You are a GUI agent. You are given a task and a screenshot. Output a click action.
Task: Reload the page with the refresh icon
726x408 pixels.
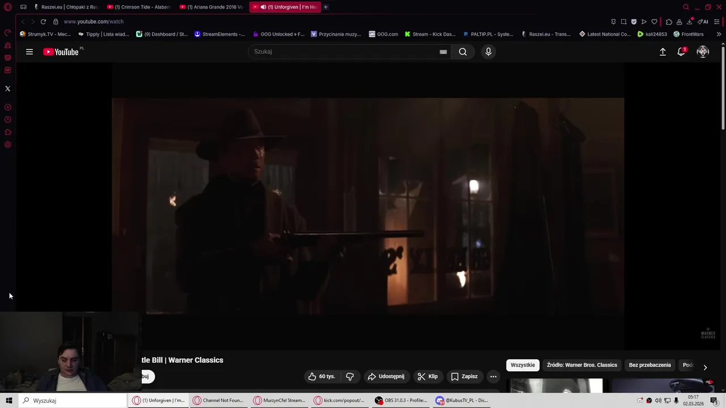[43, 22]
